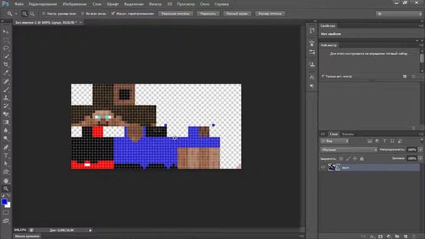The width and height of the screenshot is (425, 239).
Task: Open the 'Просмотр' menu
Action: 186,4
